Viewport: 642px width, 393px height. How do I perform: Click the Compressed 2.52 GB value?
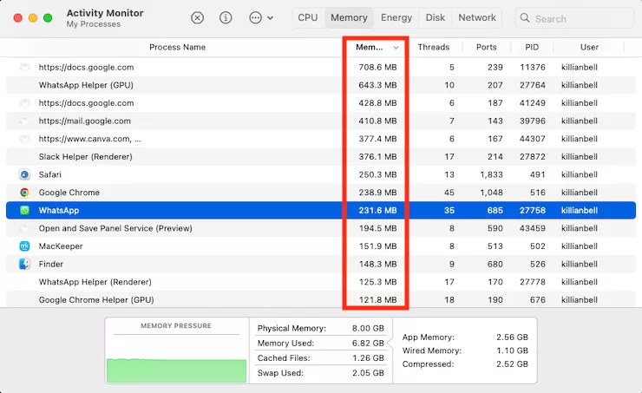tap(512, 364)
